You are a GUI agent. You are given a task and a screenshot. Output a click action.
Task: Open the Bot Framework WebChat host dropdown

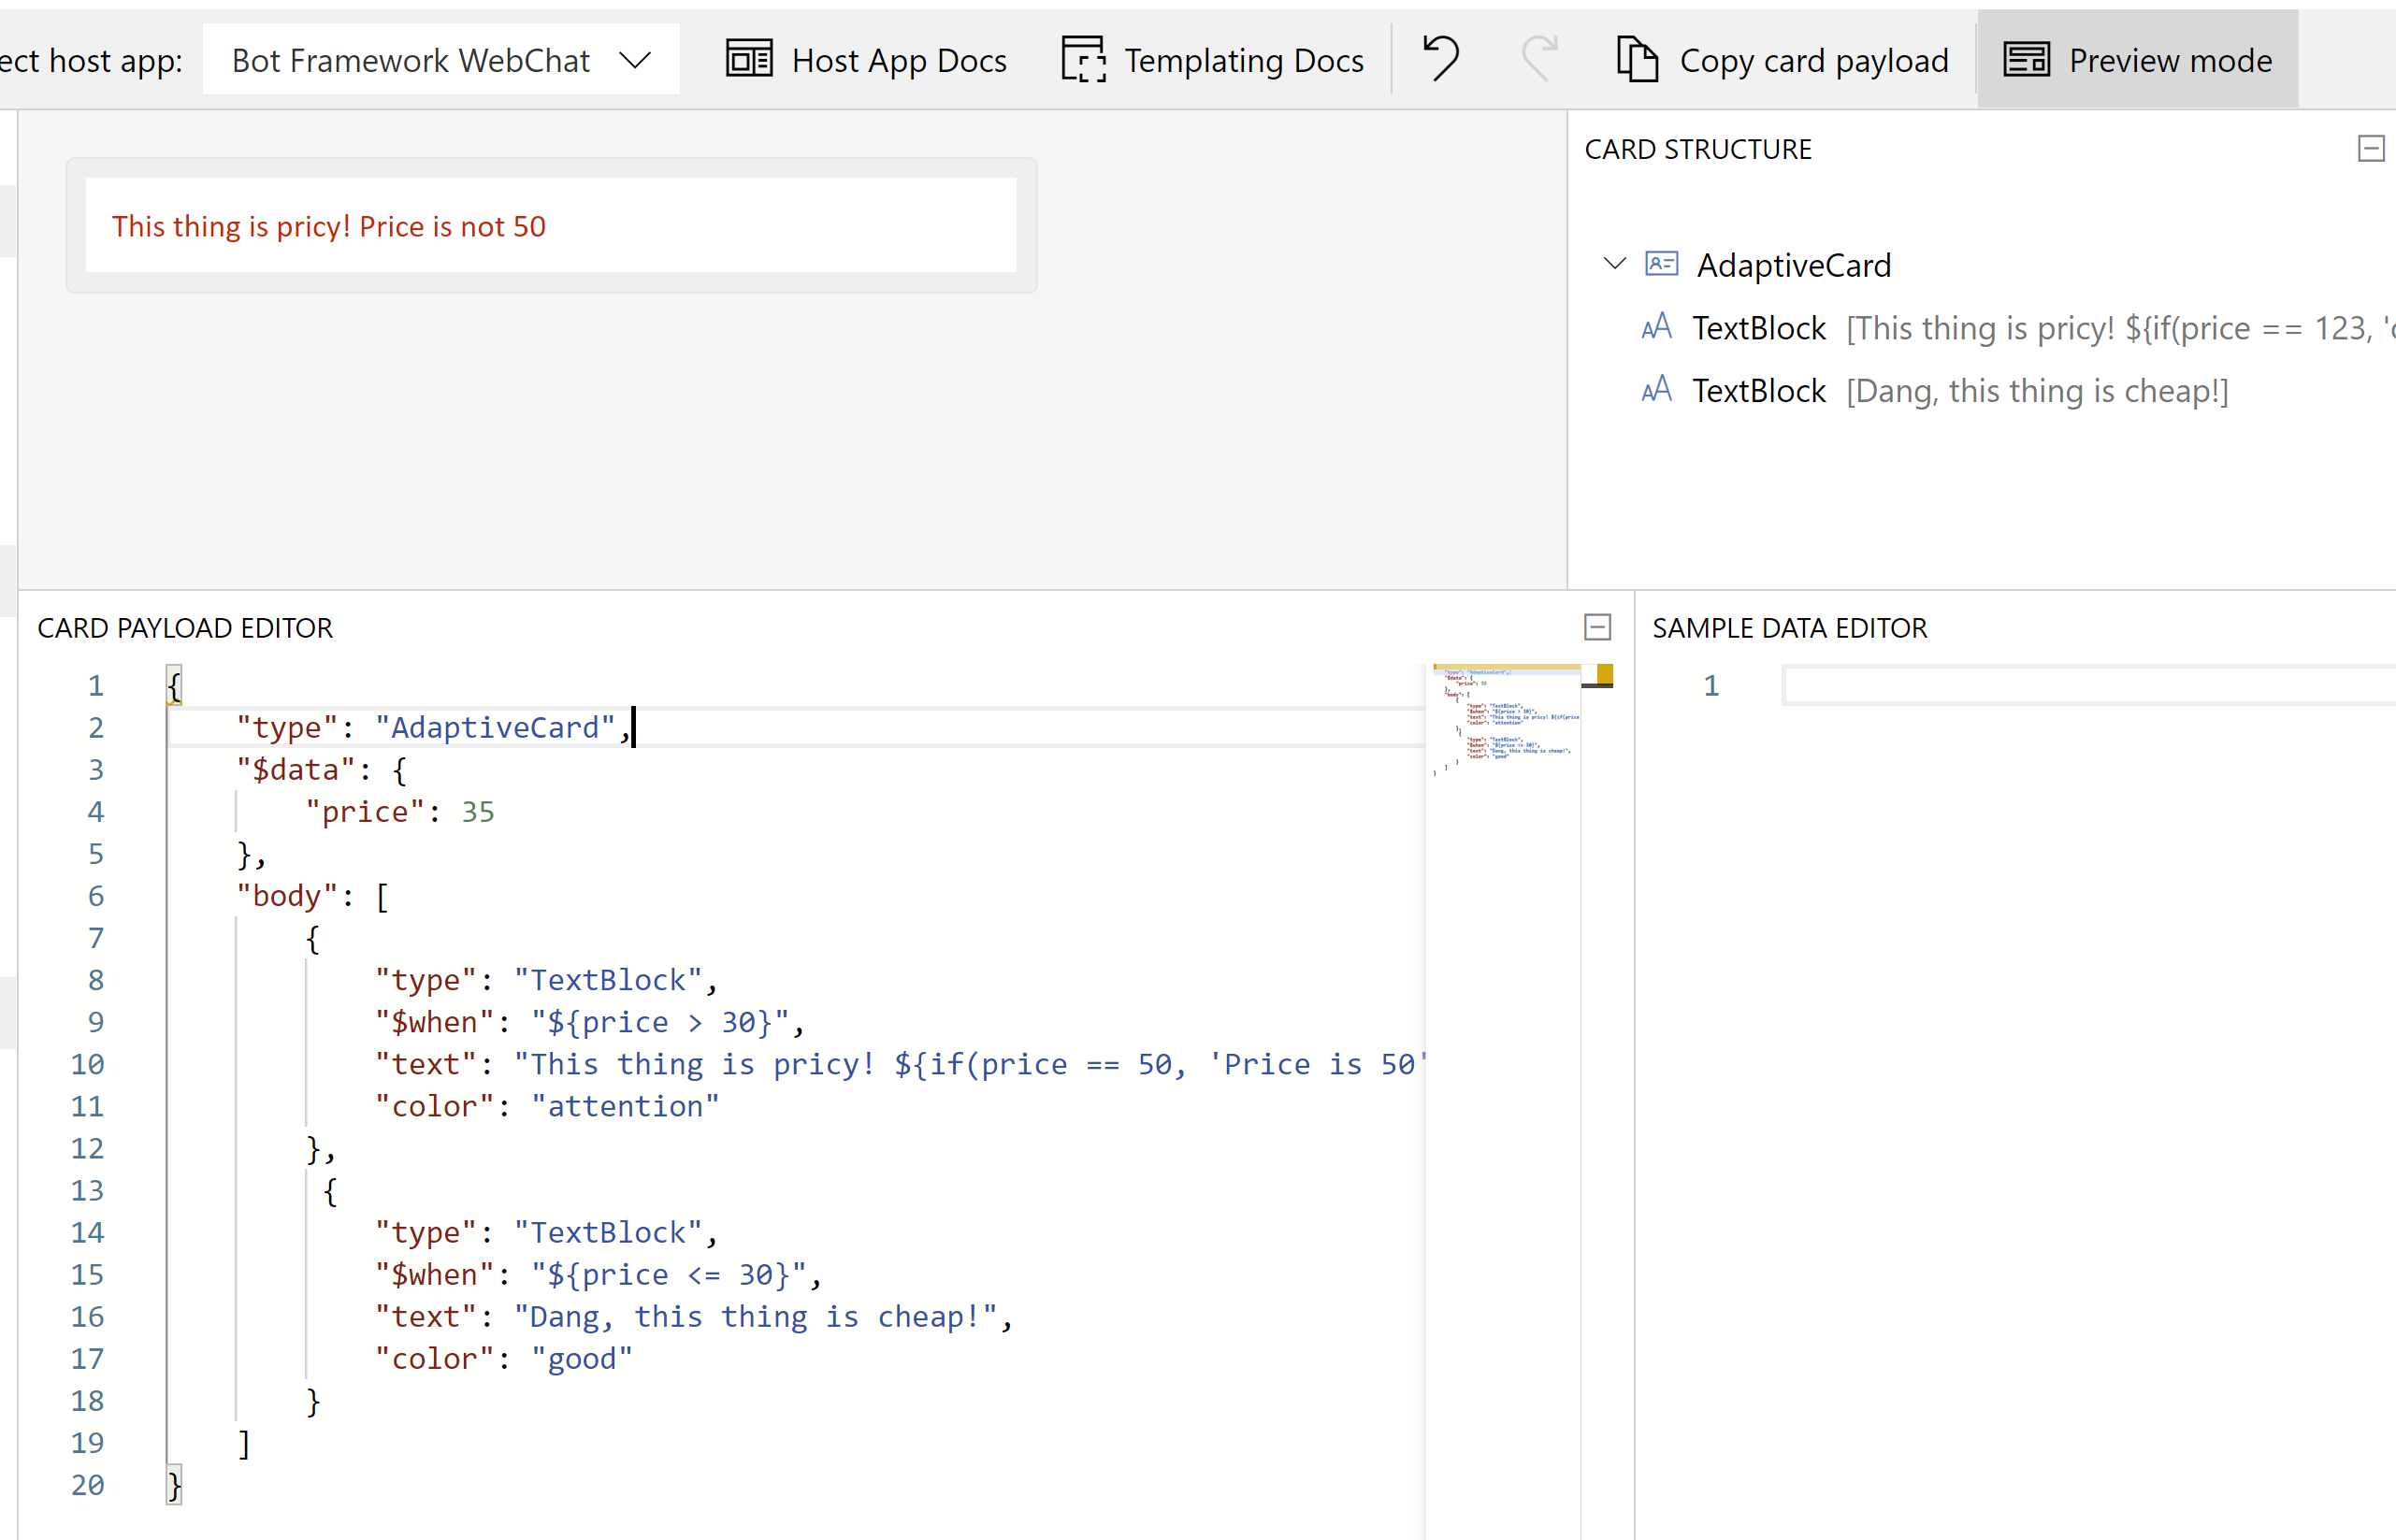pos(440,60)
